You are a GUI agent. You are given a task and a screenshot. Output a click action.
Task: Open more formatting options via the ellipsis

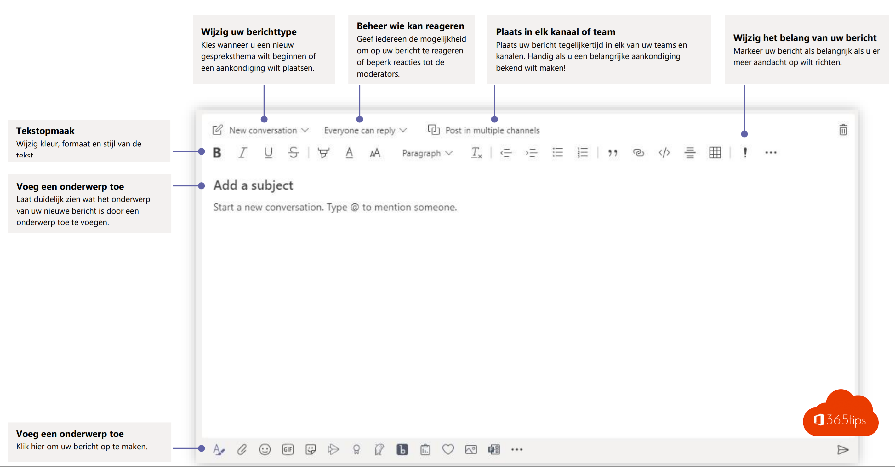(771, 152)
